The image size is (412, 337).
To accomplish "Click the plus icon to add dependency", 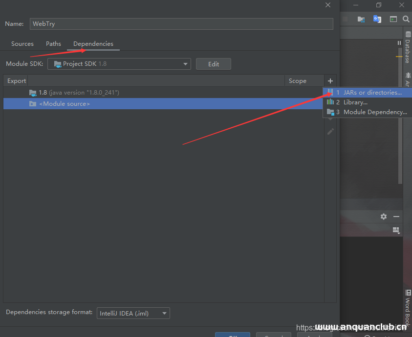I will [330, 81].
